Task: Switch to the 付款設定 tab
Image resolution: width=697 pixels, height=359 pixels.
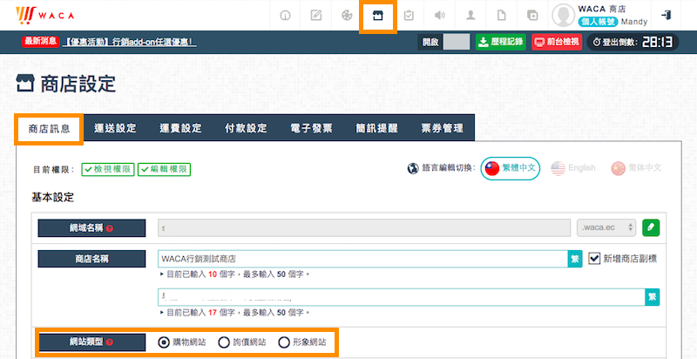Action: (246, 129)
